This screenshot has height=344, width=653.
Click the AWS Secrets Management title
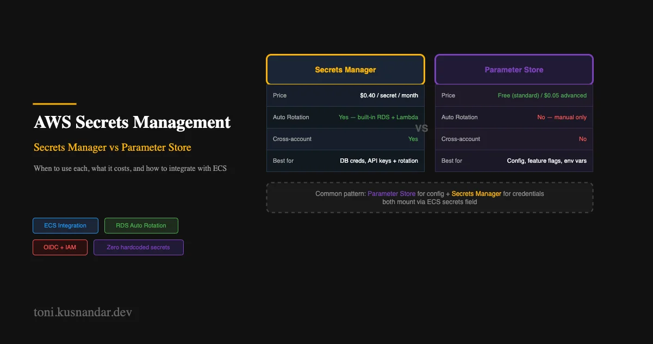pyautogui.click(x=132, y=122)
